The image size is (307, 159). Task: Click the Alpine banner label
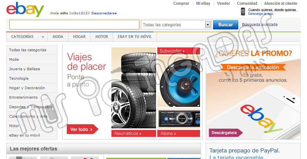click(179, 133)
